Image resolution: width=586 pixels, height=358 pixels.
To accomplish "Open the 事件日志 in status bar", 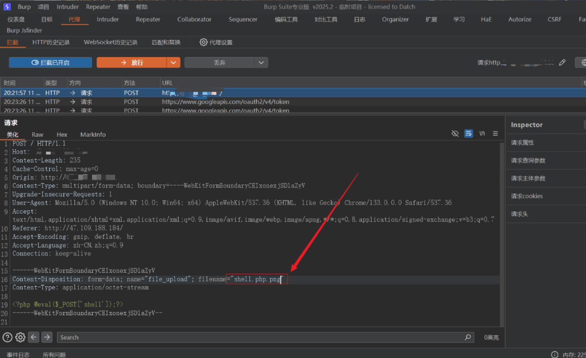I will click(x=18, y=355).
